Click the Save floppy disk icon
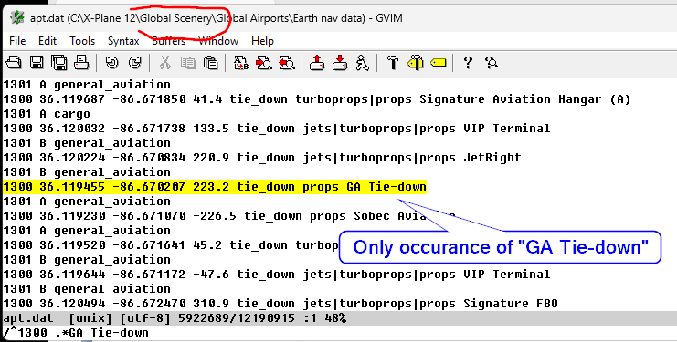The height and width of the screenshot is (342, 677). tap(37, 63)
